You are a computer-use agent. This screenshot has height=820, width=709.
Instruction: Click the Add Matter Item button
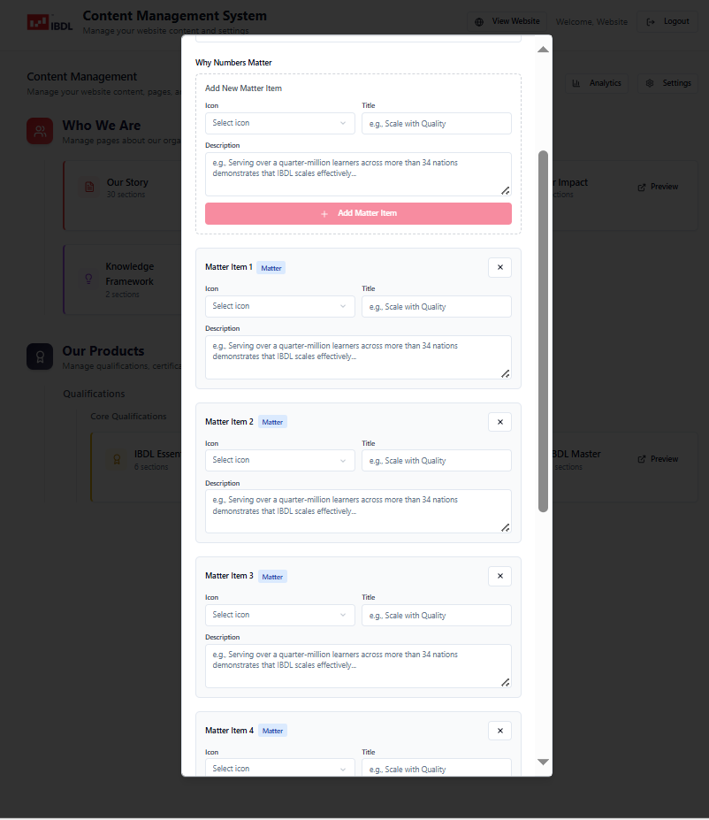(x=358, y=213)
